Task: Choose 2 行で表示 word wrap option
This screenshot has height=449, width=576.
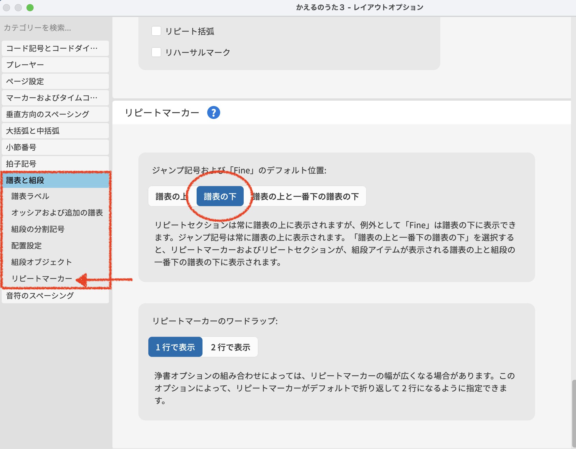Action: [230, 347]
